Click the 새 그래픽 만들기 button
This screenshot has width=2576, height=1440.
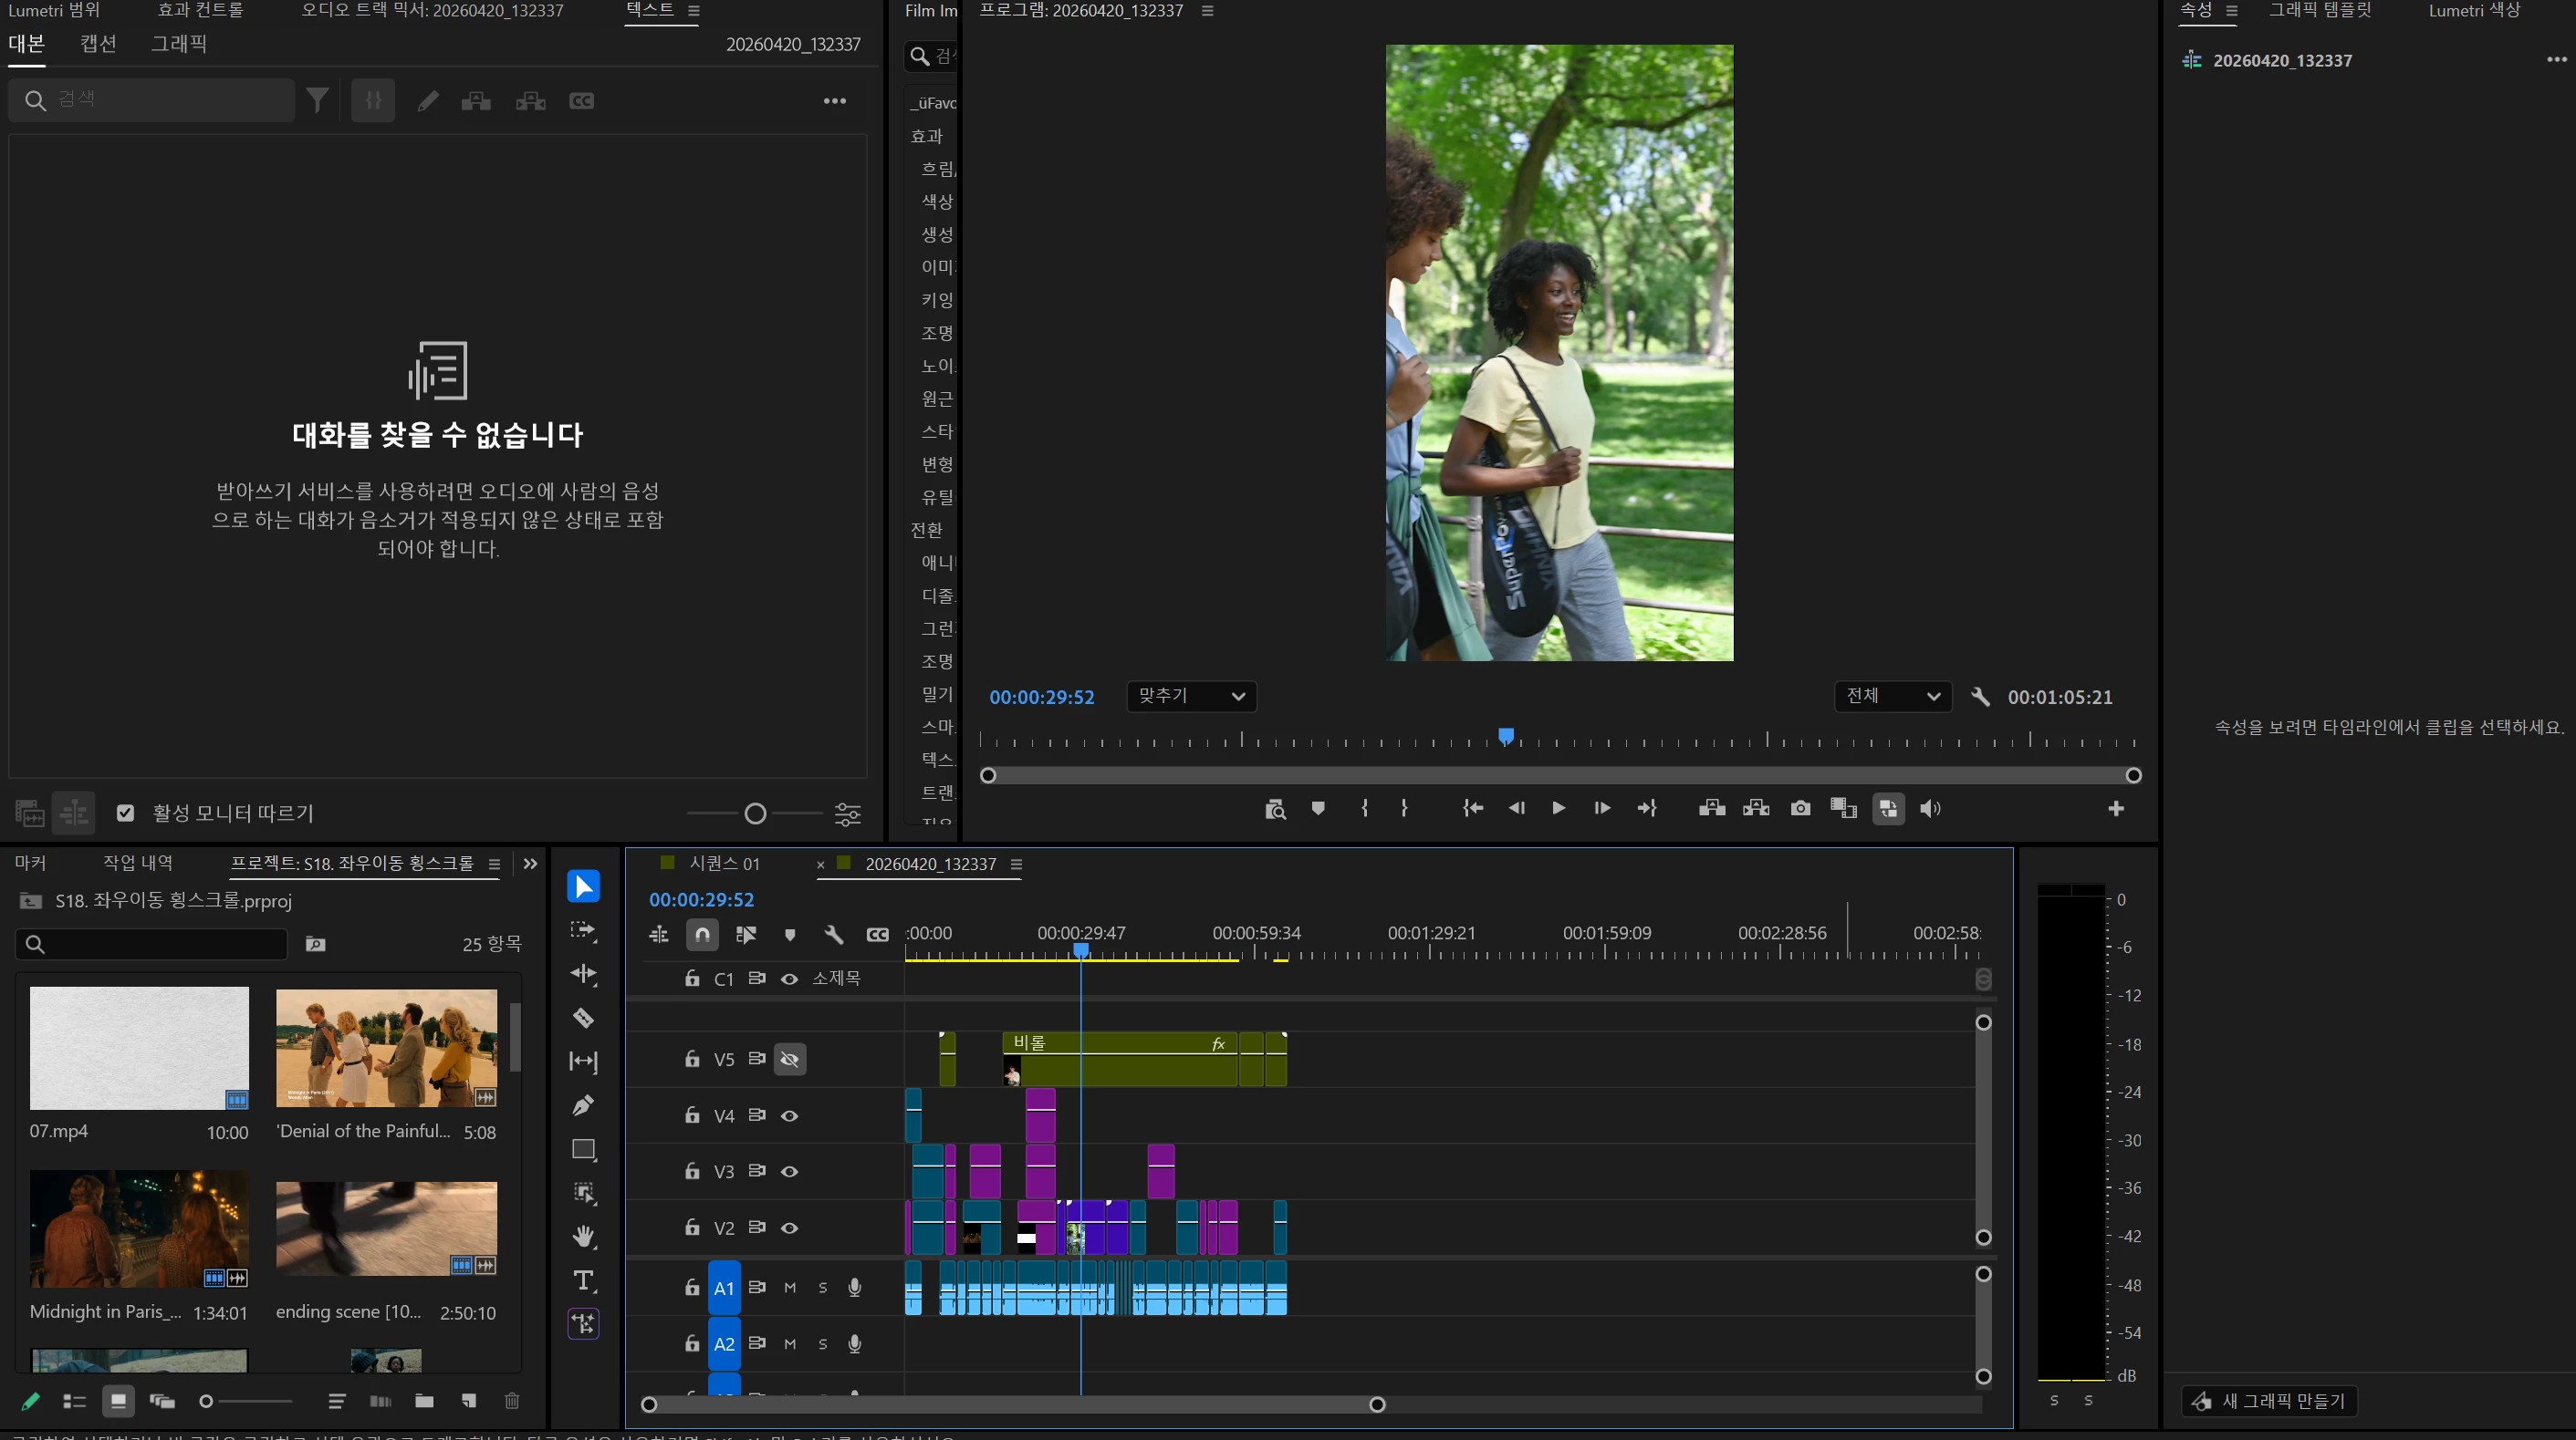(2269, 1401)
